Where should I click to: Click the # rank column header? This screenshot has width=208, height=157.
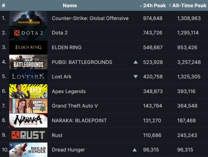coord(3,6)
